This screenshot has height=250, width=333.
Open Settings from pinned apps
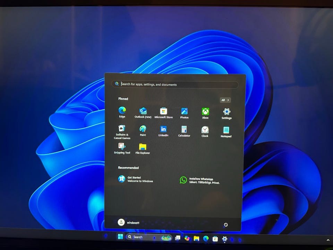point(227,114)
